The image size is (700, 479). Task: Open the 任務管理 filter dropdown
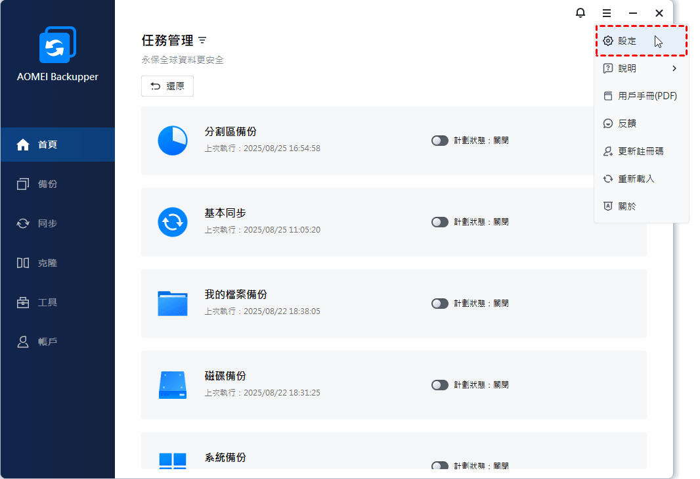tap(202, 41)
